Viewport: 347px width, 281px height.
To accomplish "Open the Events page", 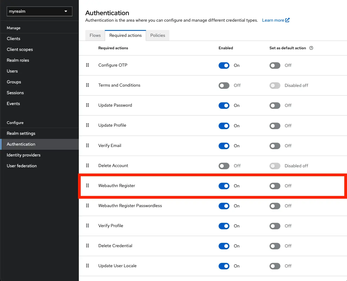I will [40, 103].
